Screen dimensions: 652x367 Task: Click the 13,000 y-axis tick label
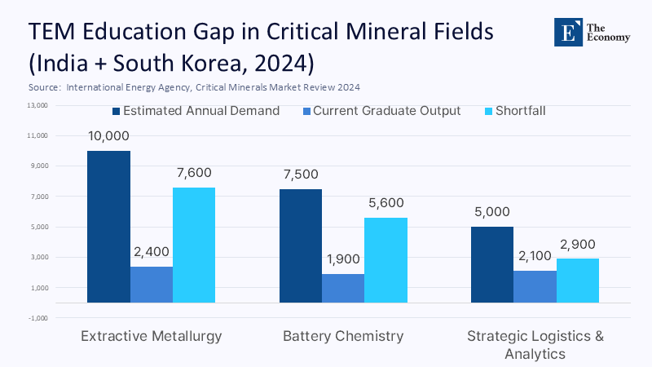[x=38, y=105]
